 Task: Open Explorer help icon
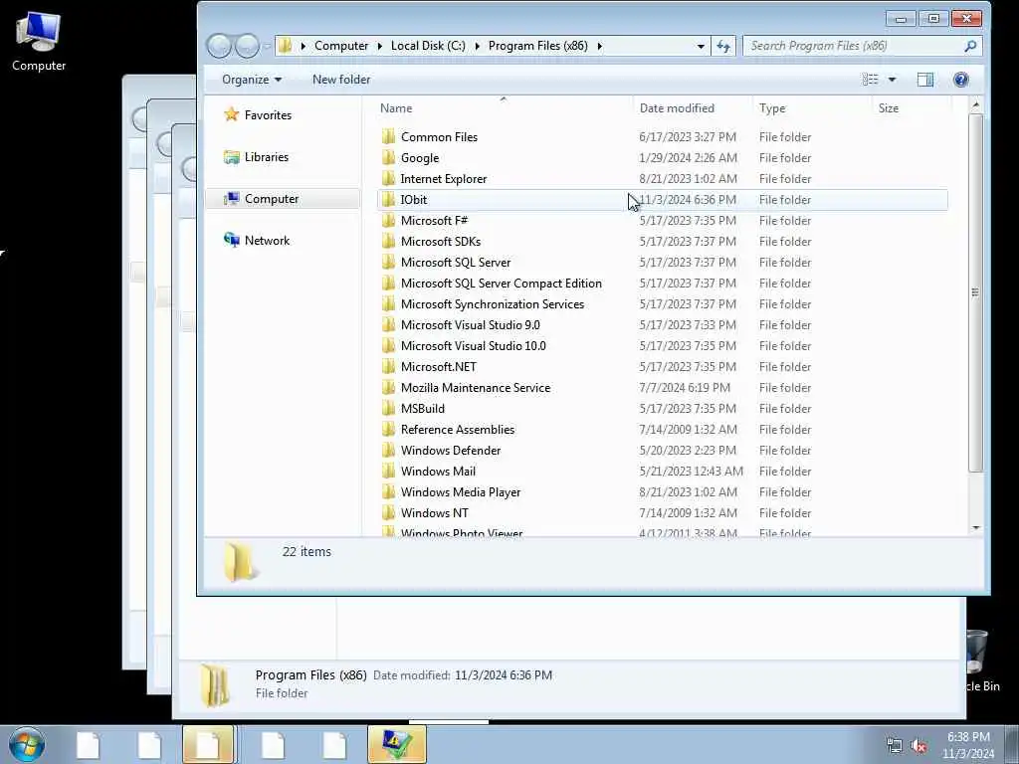(x=960, y=80)
